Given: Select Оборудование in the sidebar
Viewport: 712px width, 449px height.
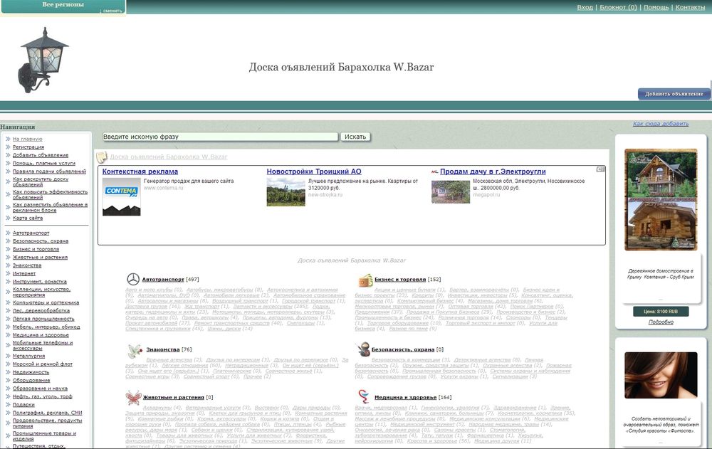Looking at the screenshot, I should click(31, 381).
